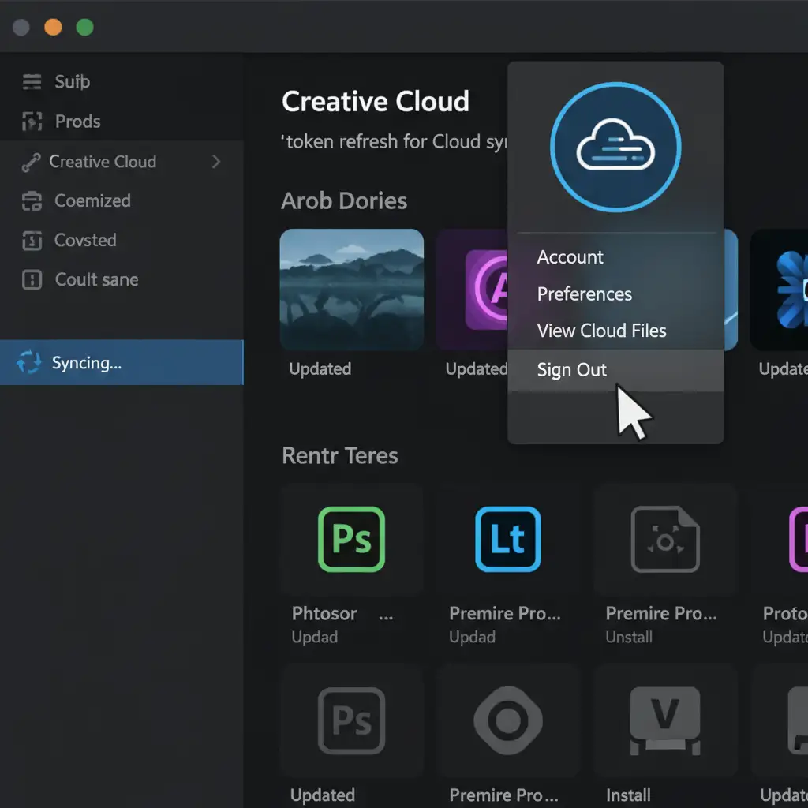Image resolution: width=808 pixels, height=808 pixels.
Task: Click the gray document capture icon
Action: [665, 539]
